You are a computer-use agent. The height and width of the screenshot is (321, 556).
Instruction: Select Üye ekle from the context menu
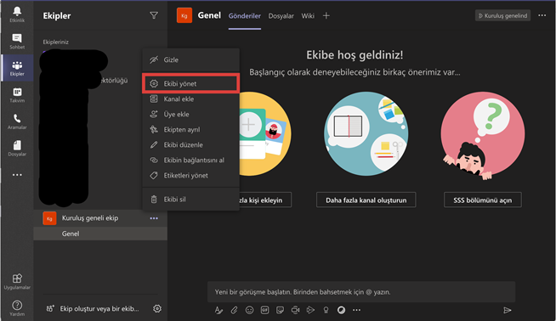point(190,114)
